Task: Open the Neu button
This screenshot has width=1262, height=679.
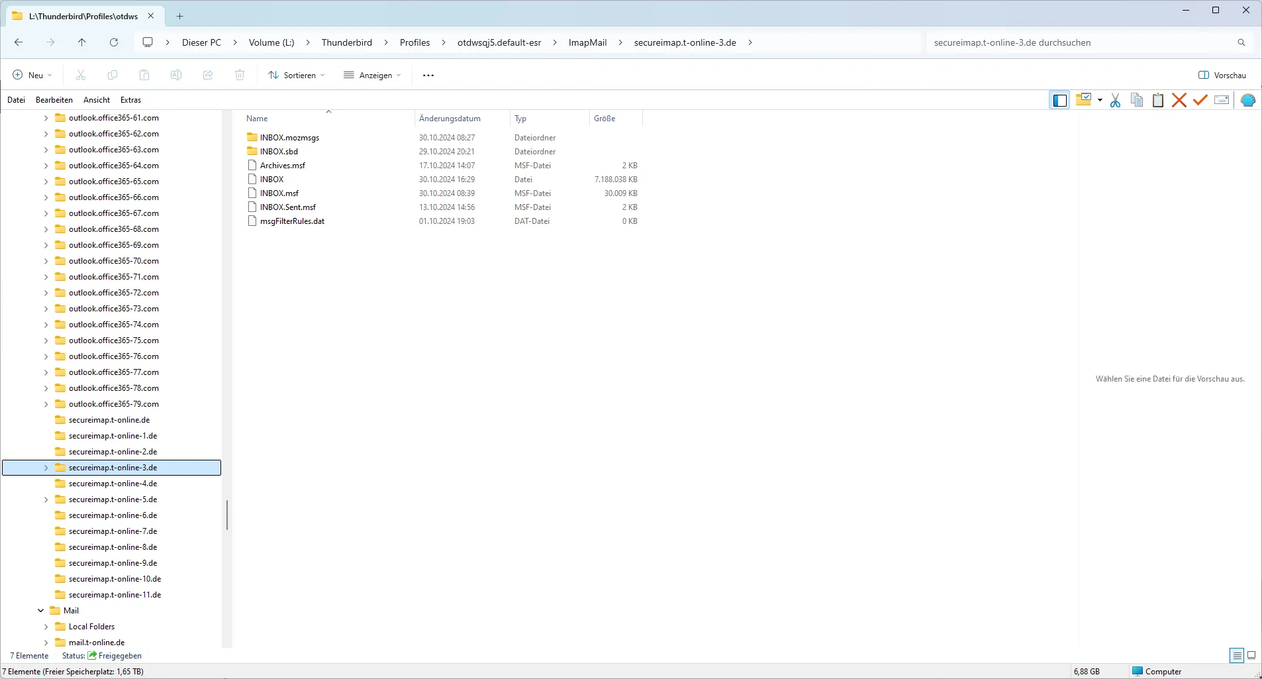Action: (x=32, y=75)
